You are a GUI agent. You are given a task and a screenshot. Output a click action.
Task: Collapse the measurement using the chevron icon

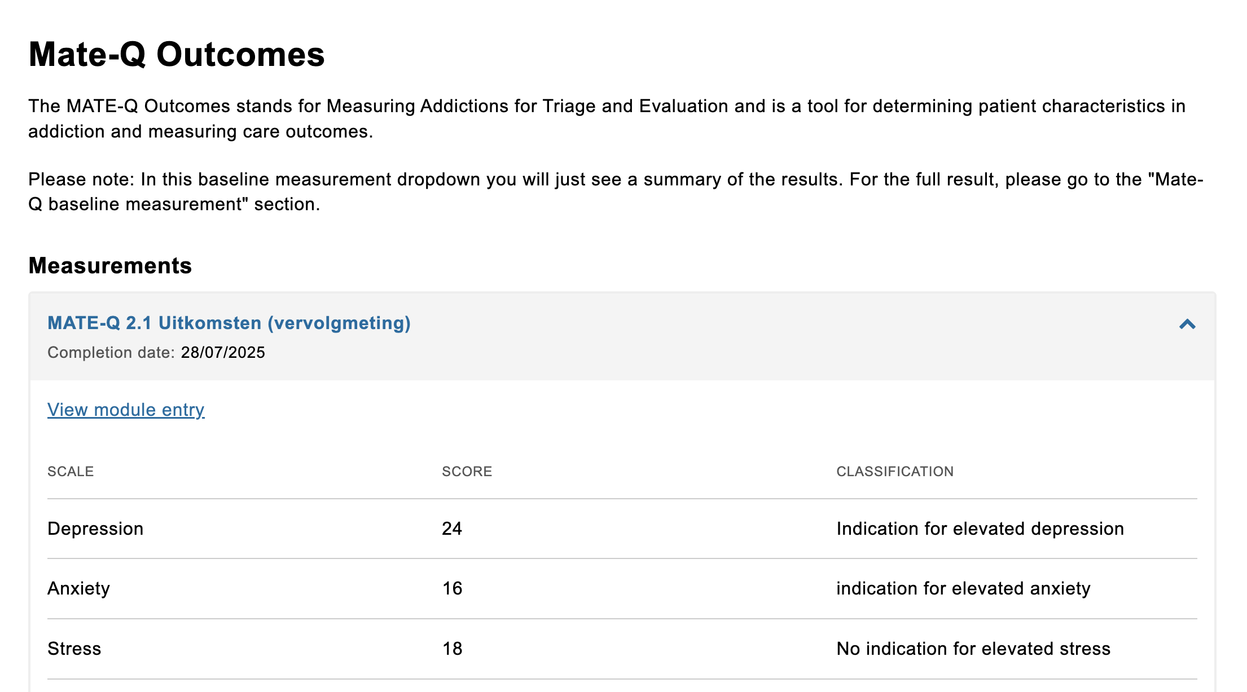(x=1187, y=324)
